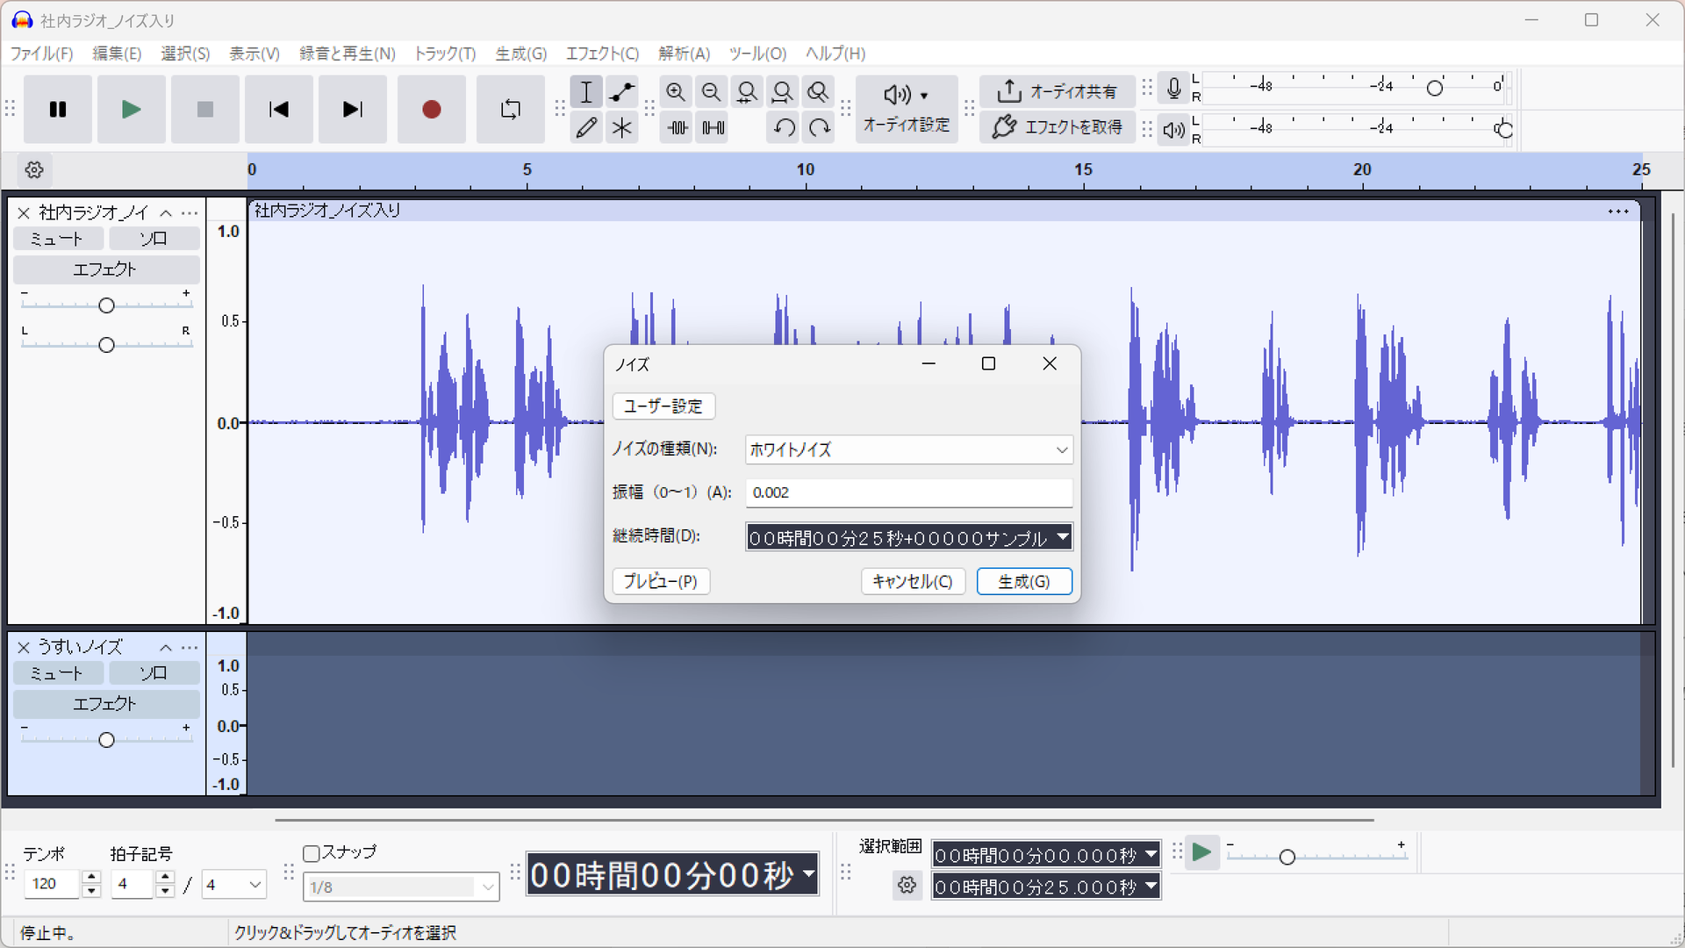This screenshot has width=1685, height=948.
Task: Start playback with the green Play button
Action: pyautogui.click(x=132, y=110)
